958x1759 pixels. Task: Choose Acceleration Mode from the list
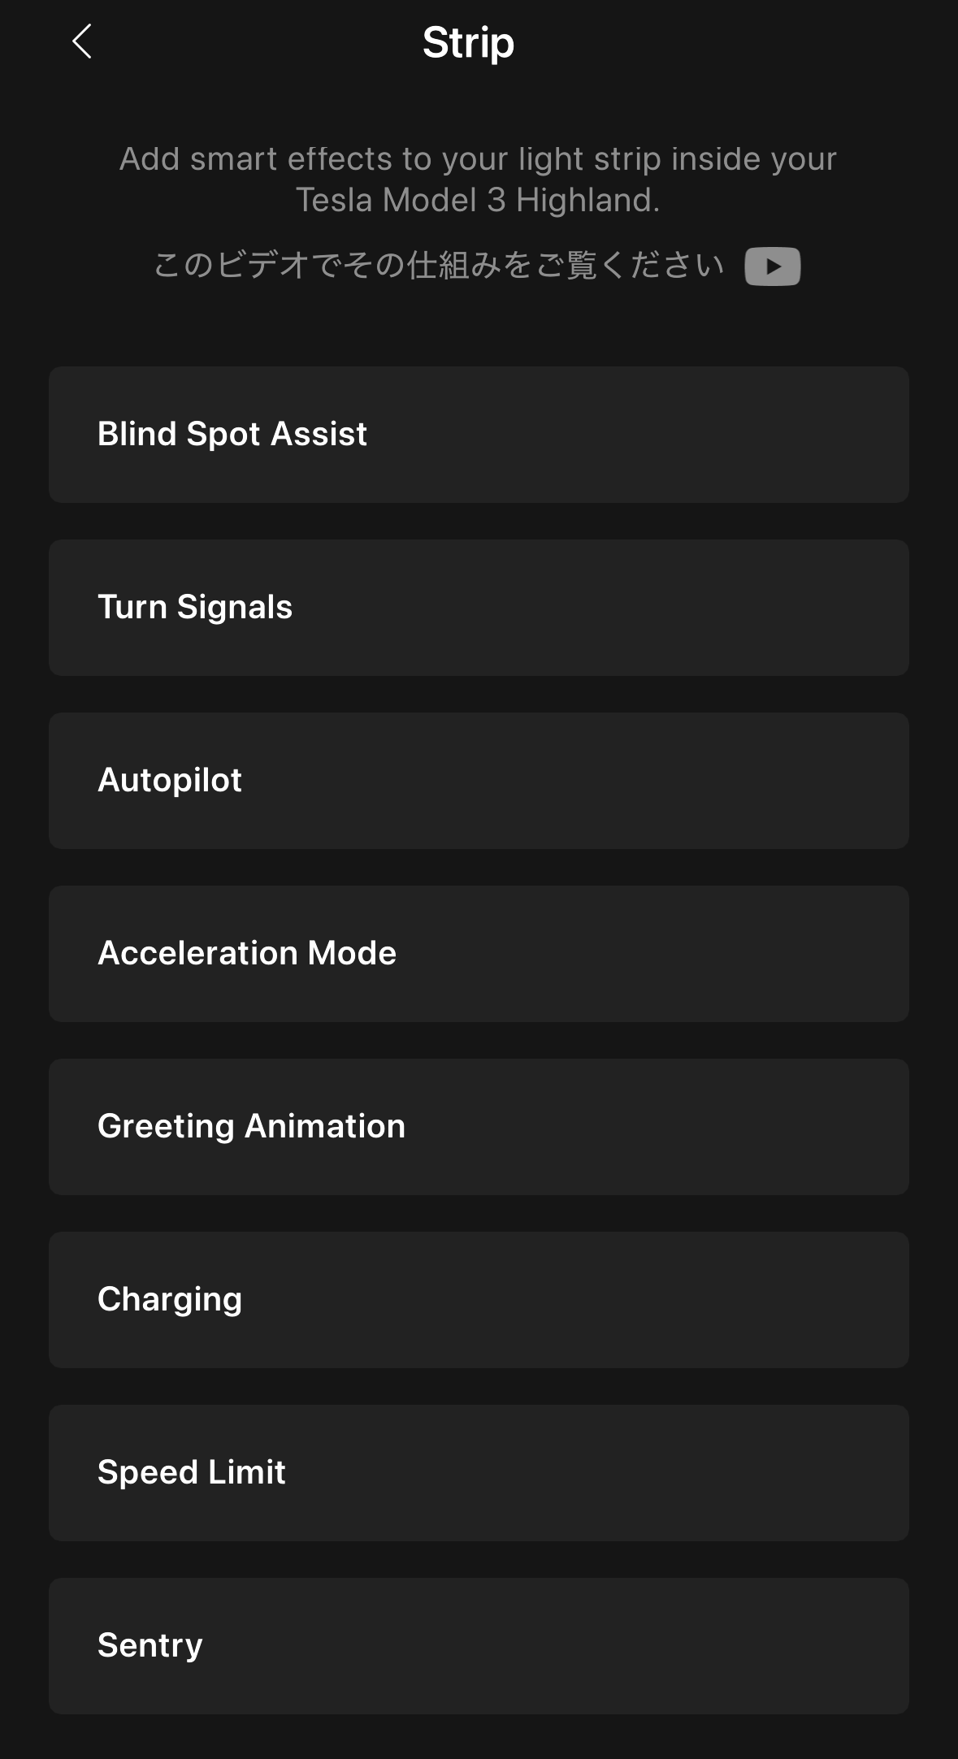coord(479,954)
